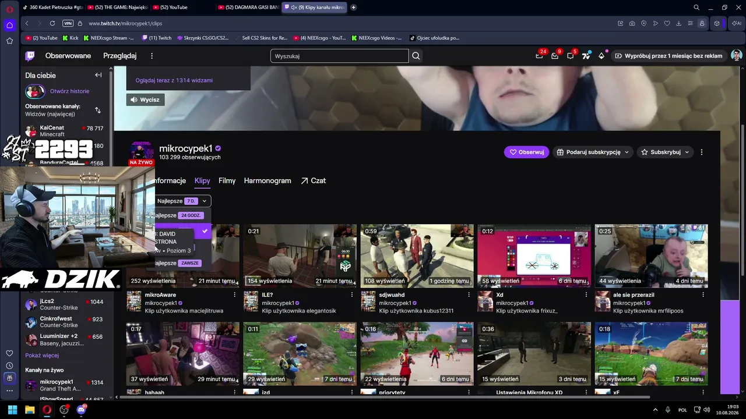The width and height of the screenshot is (746, 419).
Task: Switch to the Harmonogram tab
Action: (x=268, y=180)
